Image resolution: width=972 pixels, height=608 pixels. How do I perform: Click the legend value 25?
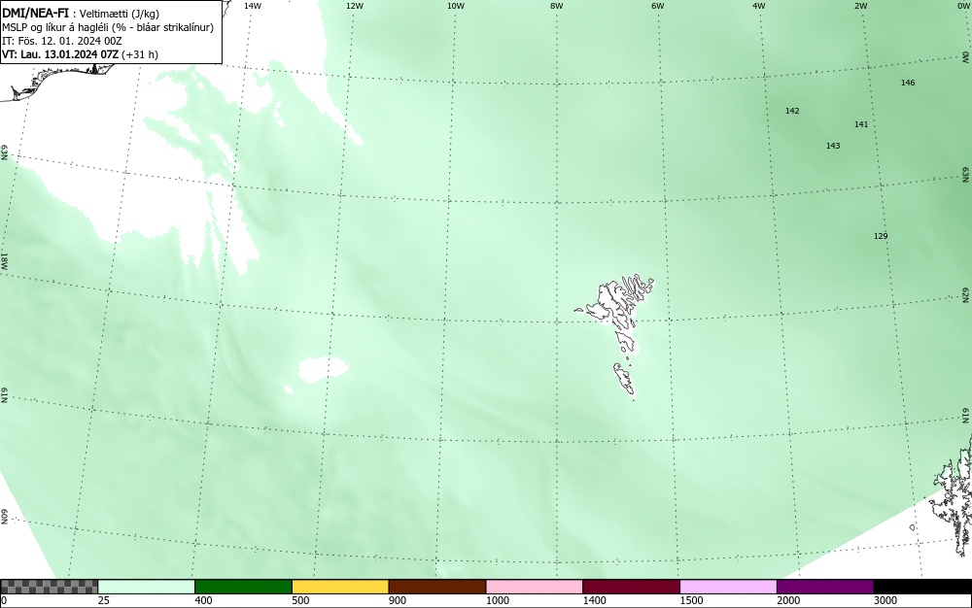tap(104, 600)
